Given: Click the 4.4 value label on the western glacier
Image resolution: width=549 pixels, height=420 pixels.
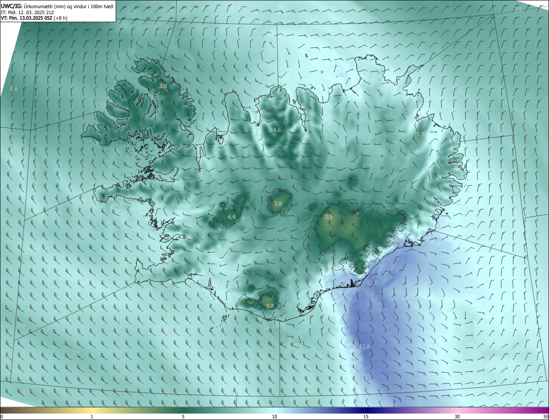Looking at the screenshot, I should tap(232, 217).
